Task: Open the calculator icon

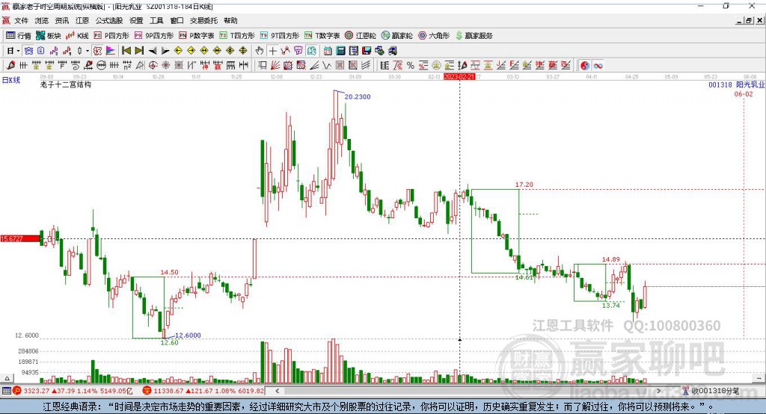Action: coord(340,51)
